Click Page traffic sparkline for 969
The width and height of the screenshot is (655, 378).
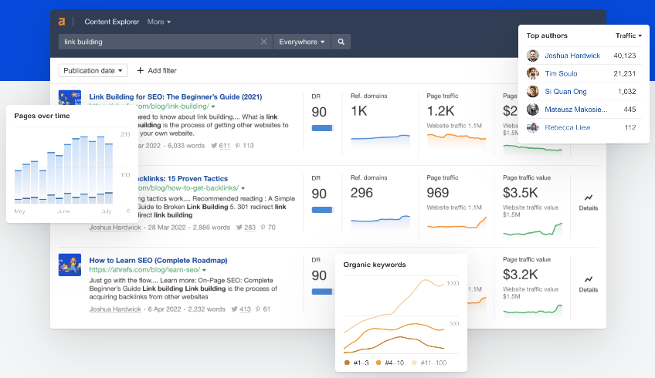pos(456,222)
